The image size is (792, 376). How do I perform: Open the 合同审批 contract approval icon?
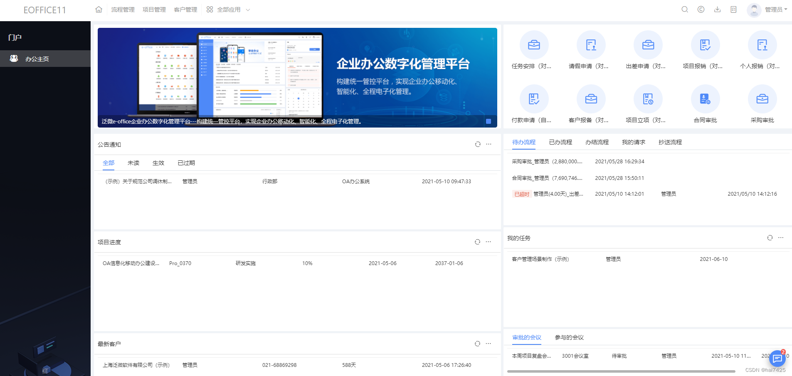[x=705, y=99]
